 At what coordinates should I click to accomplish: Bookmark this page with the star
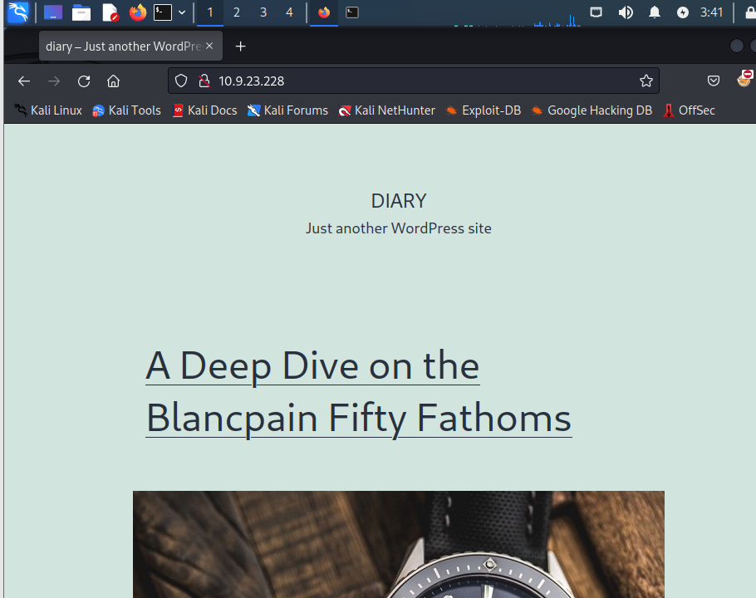coord(646,81)
